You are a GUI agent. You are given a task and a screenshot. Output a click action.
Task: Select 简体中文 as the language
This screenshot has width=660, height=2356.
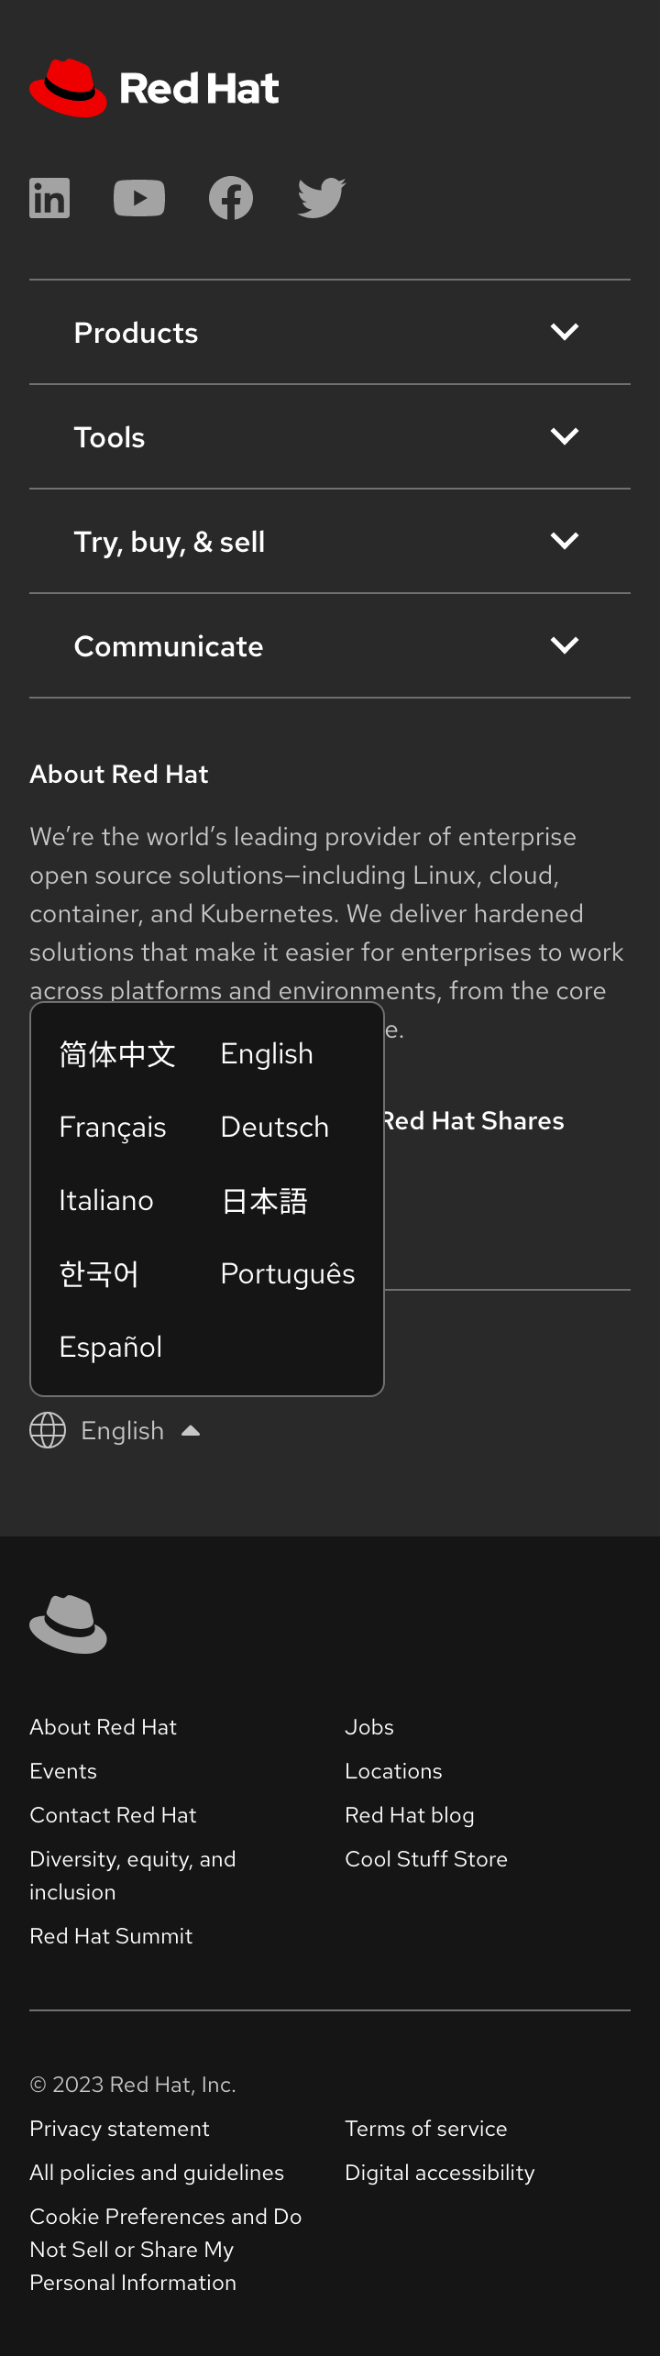tap(117, 1054)
